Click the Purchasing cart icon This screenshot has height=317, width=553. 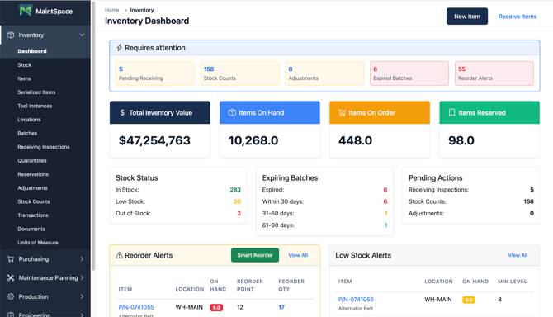coord(11,259)
